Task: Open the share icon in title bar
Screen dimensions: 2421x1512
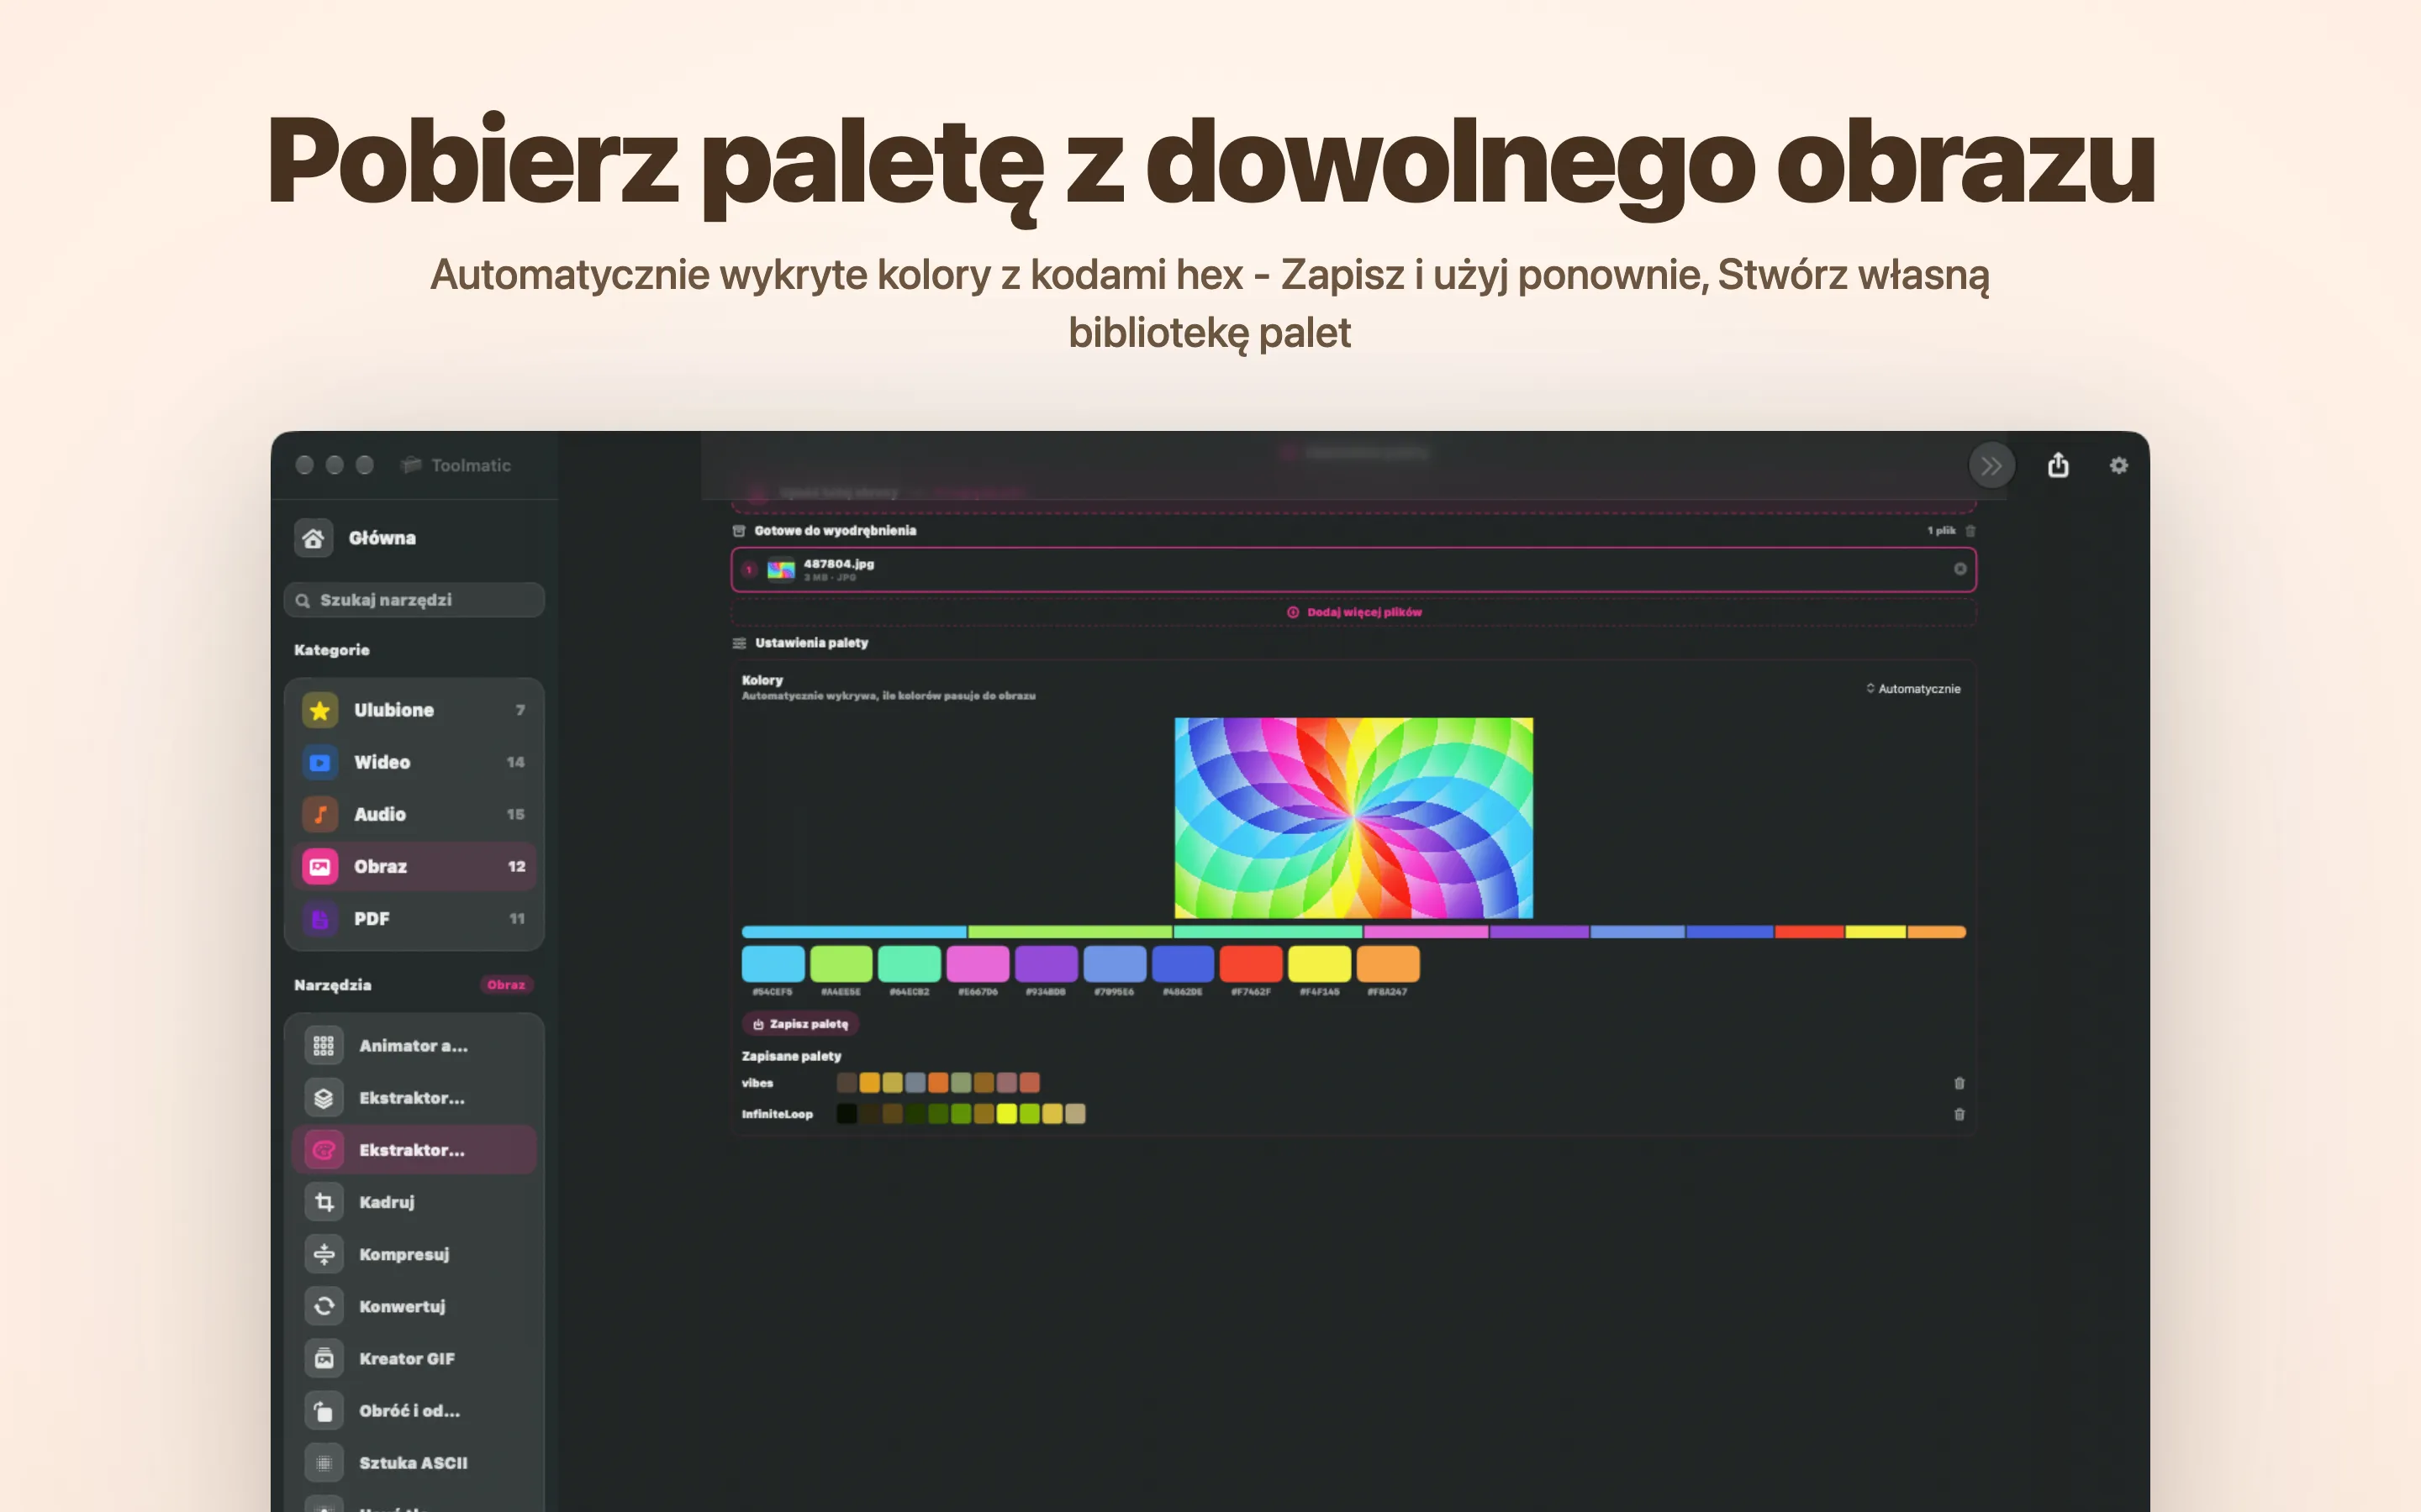Action: [x=2058, y=465]
